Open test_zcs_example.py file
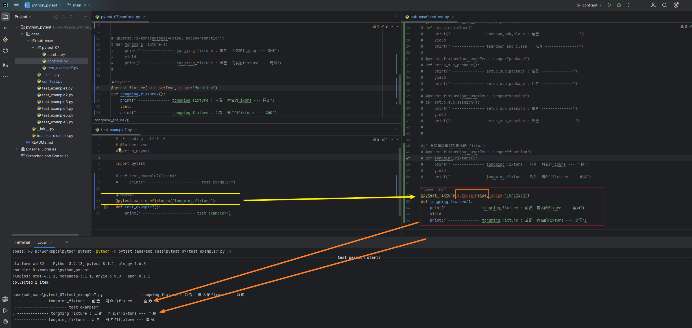This screenshot has height=328, width=692. click(54, 135)
